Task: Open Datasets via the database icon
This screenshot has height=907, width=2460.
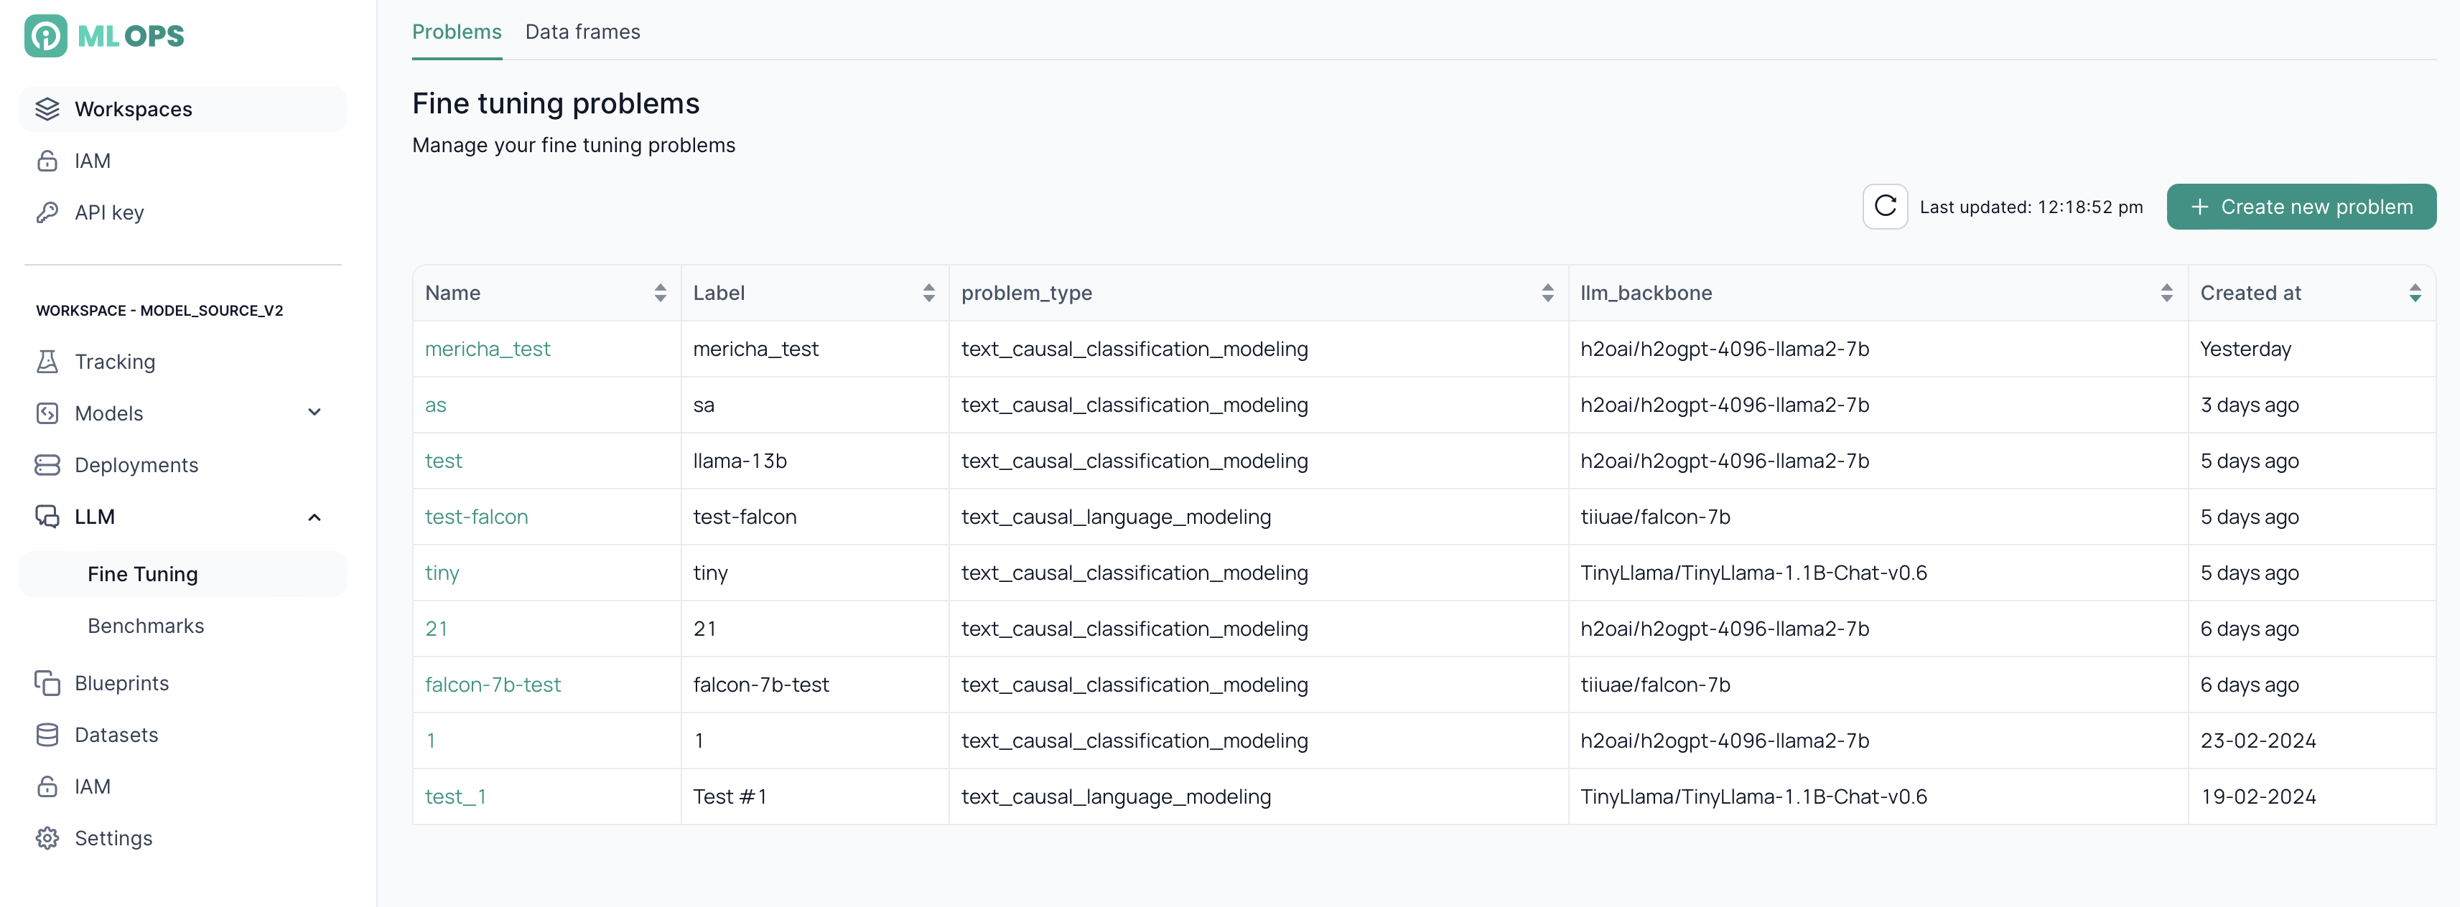Action: pos(47,734)
